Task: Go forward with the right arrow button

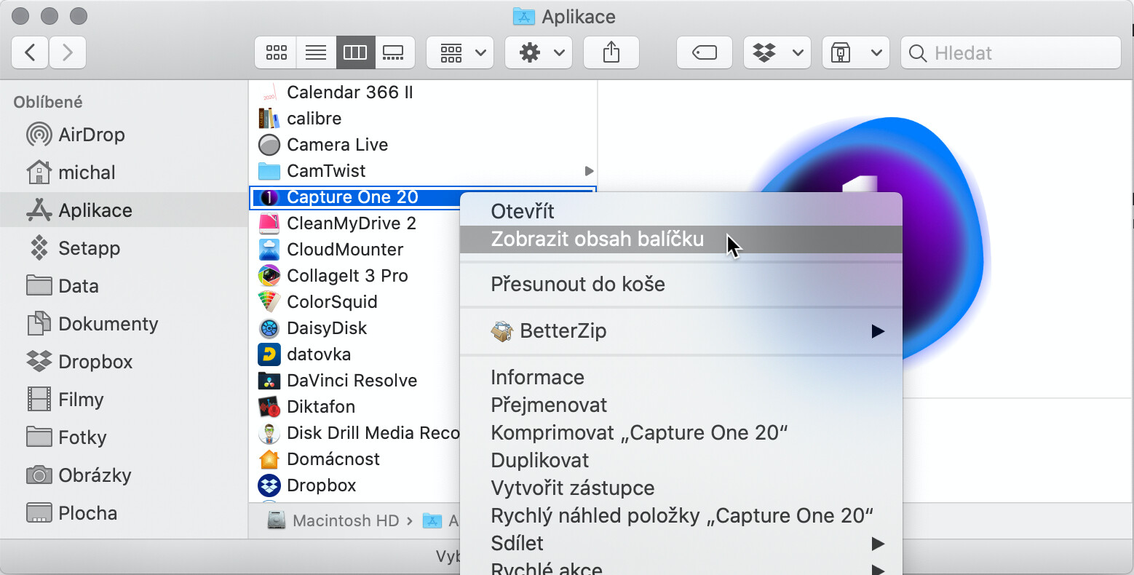Action: click(x=68, y=52)
